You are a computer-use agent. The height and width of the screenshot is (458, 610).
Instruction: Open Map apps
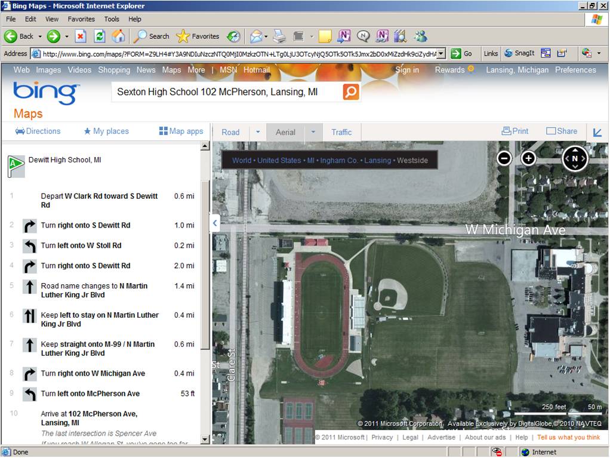181,131
